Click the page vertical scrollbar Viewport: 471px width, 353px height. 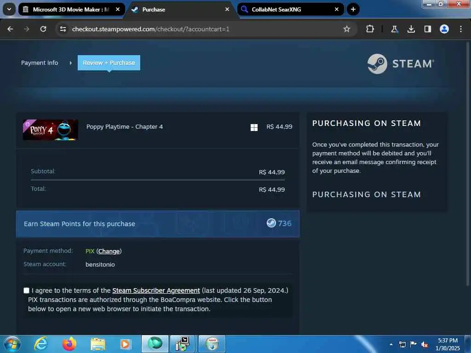[467, 164]
